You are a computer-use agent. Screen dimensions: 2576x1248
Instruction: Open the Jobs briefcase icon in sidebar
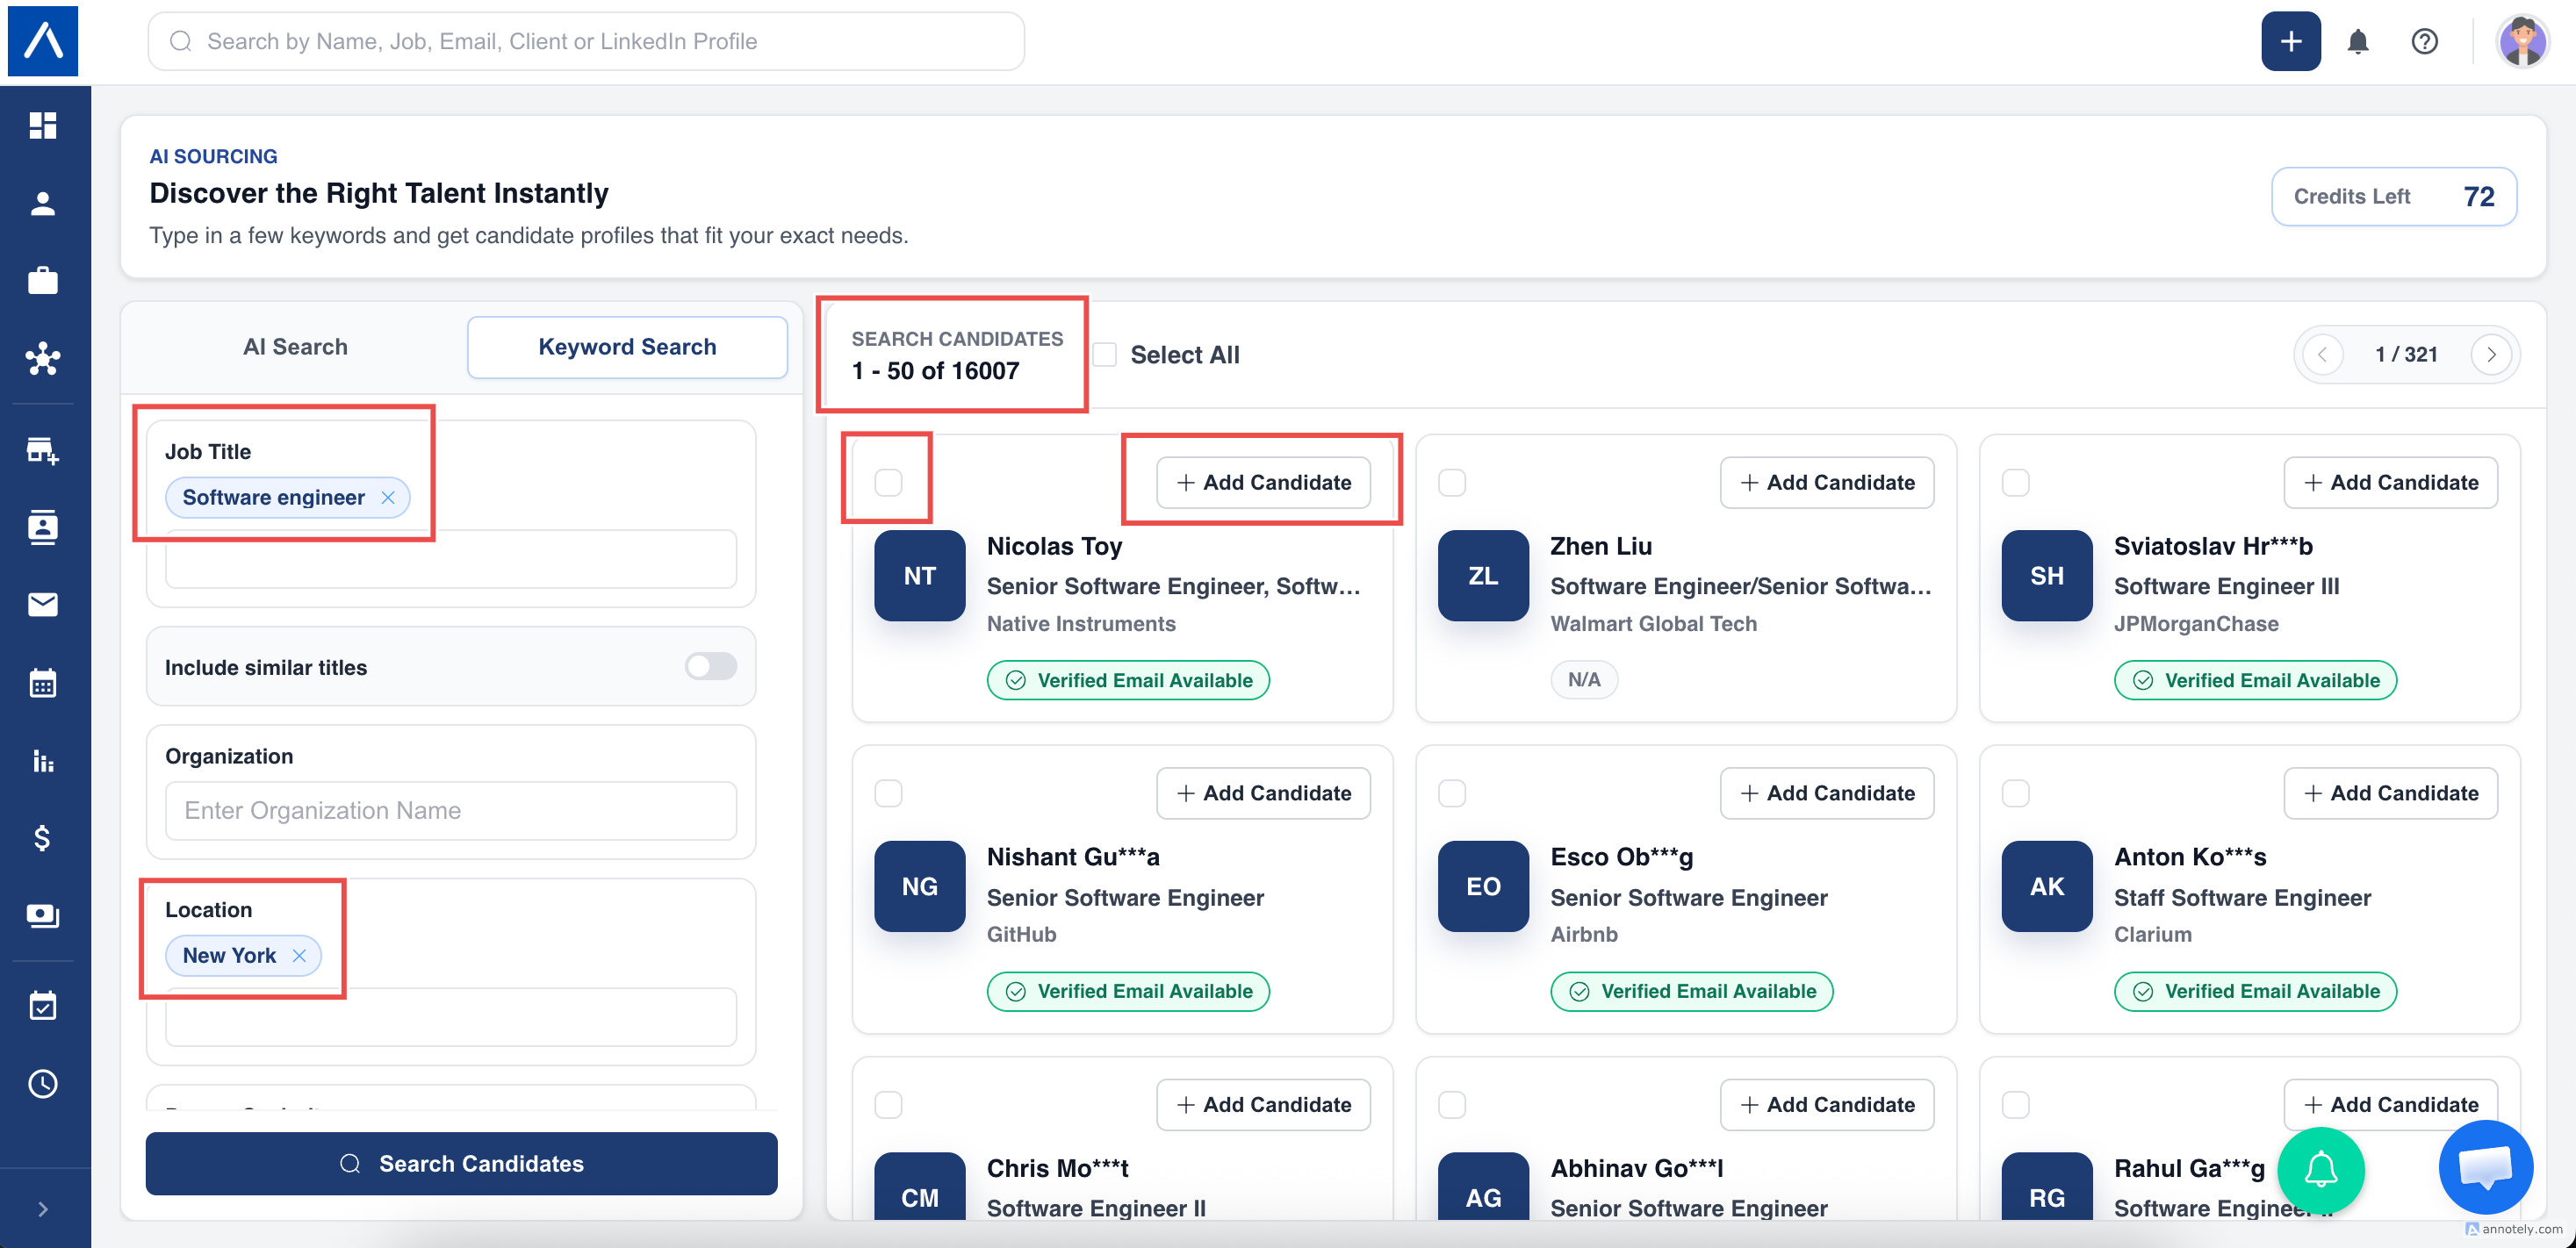pyautogui.click(x=43, y=280)
